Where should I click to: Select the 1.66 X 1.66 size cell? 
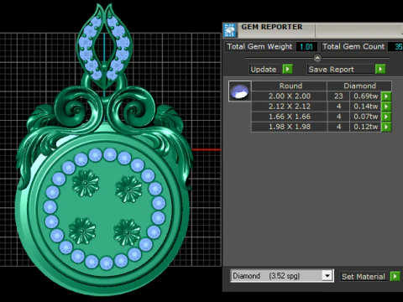[x=290, y=117]
